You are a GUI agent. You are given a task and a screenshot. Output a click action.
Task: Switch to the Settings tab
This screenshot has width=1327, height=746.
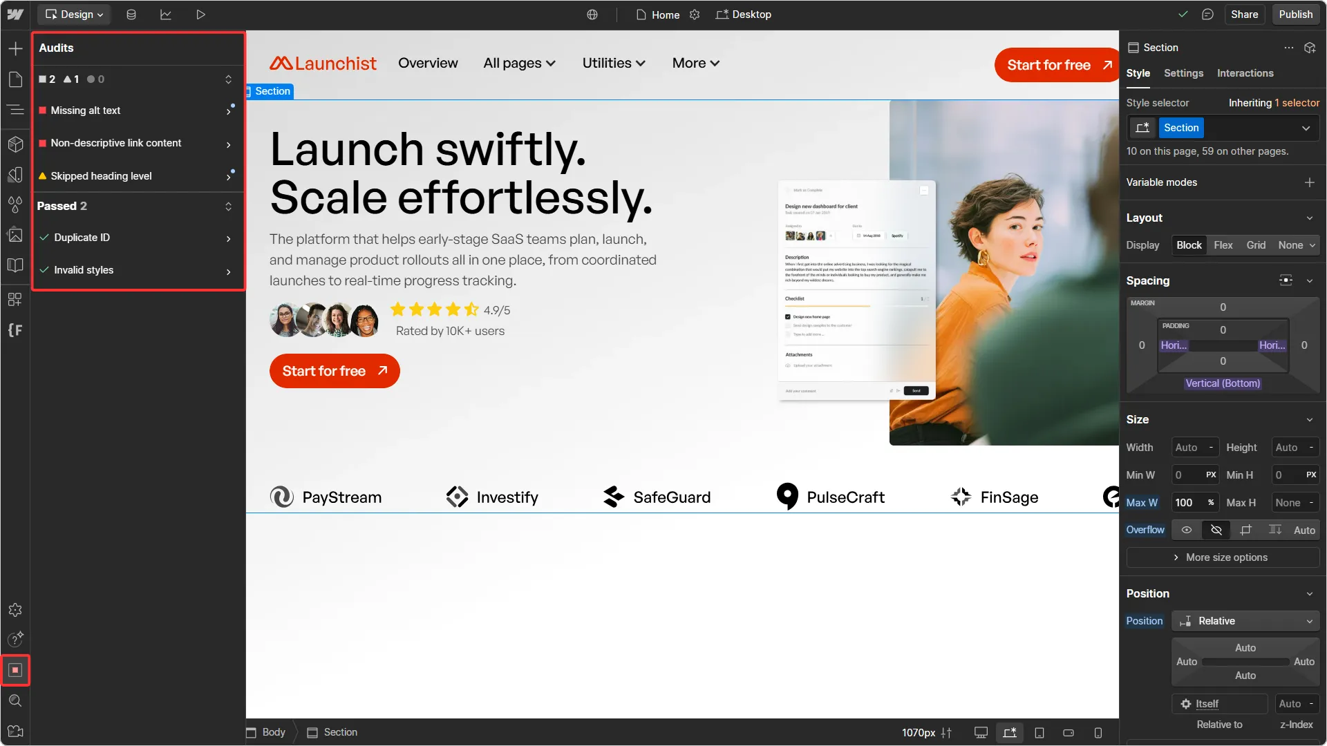[x=1183, y=73]
